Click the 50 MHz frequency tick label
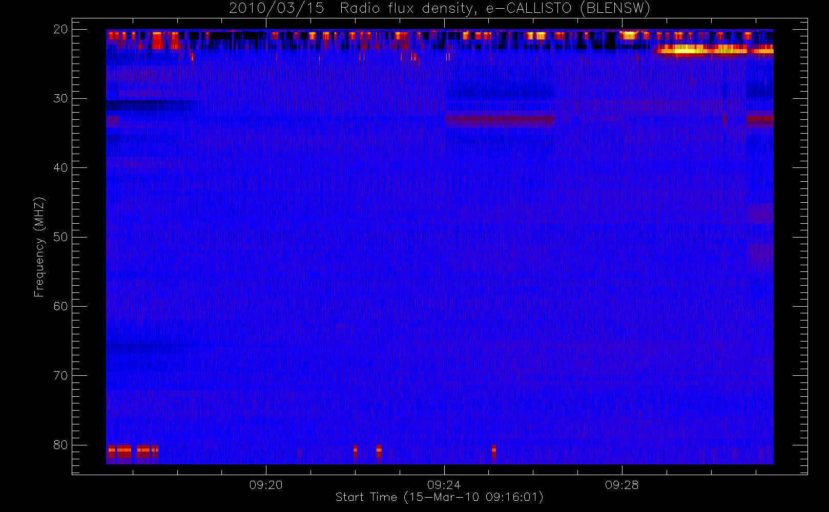829x512 pixels. (x=60, y=237)
